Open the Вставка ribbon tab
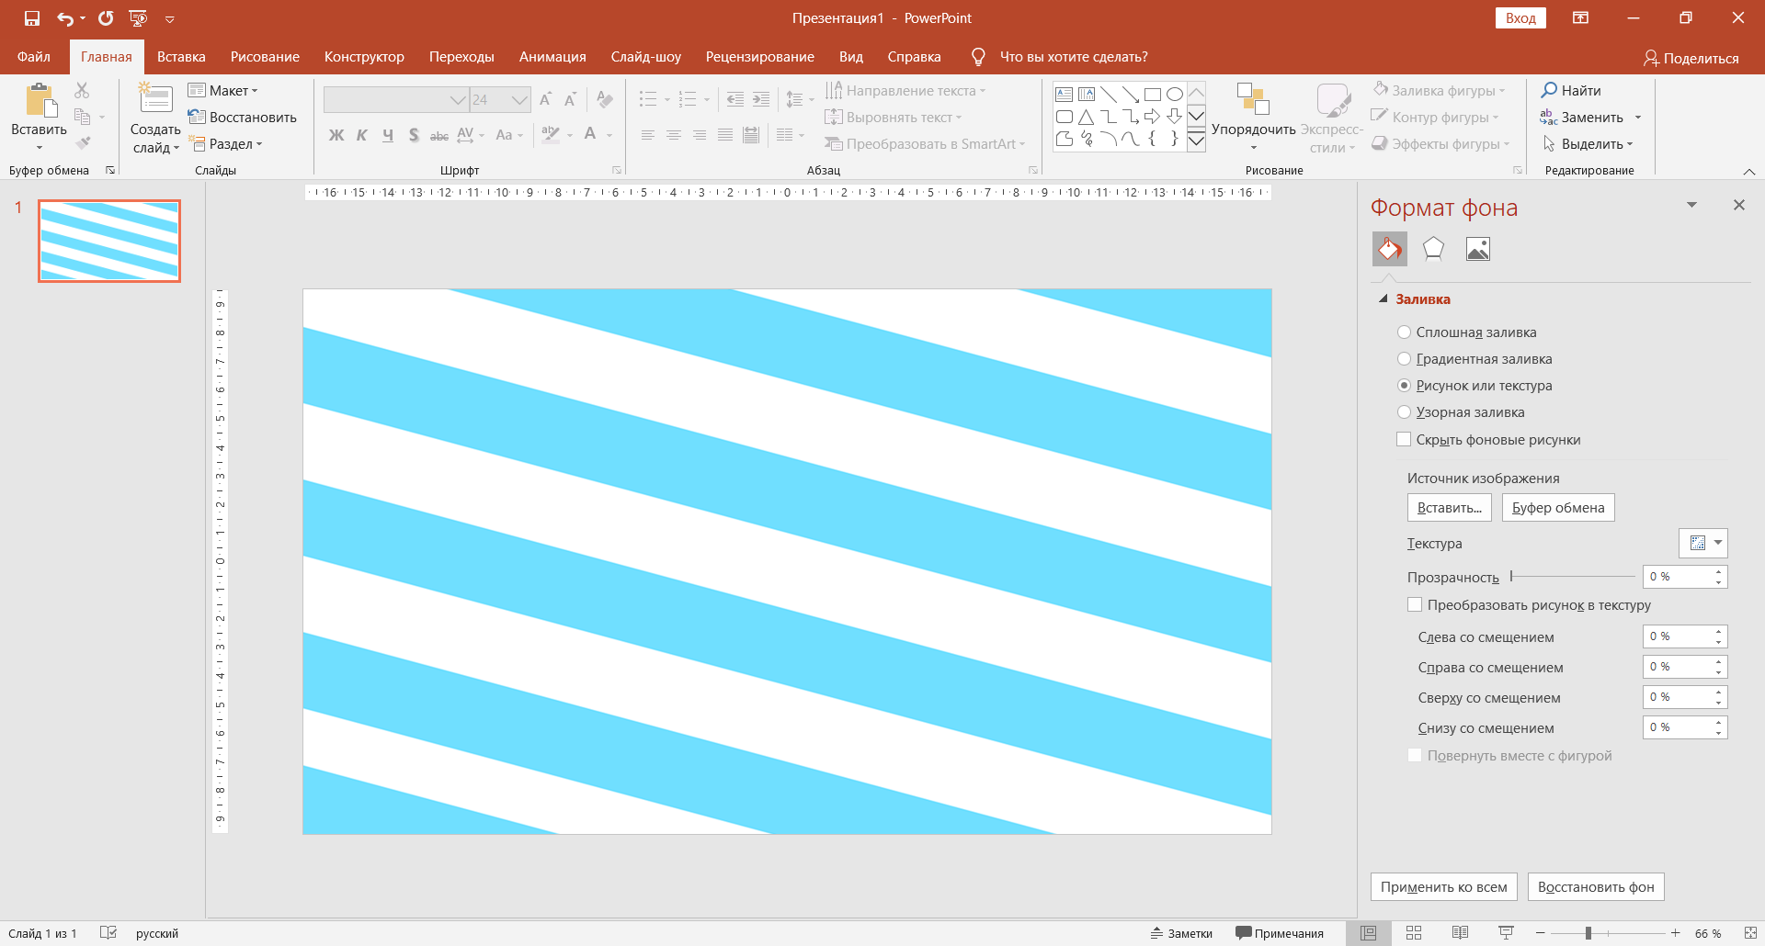 pos(181,57)
